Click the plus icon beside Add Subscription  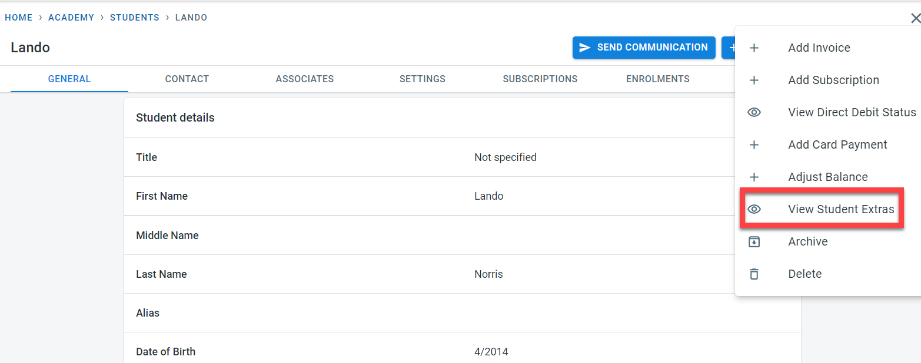coord(754,80)
